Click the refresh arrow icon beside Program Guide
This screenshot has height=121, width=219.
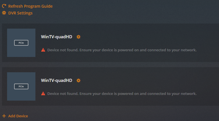click(4, 6)
